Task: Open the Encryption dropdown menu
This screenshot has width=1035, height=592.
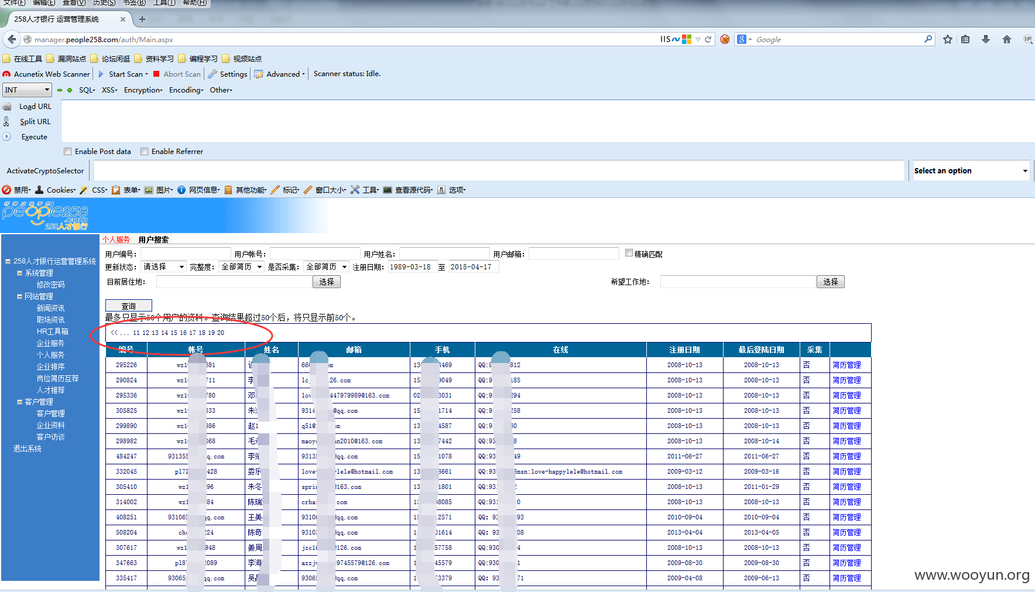Action: coord(143,90)
